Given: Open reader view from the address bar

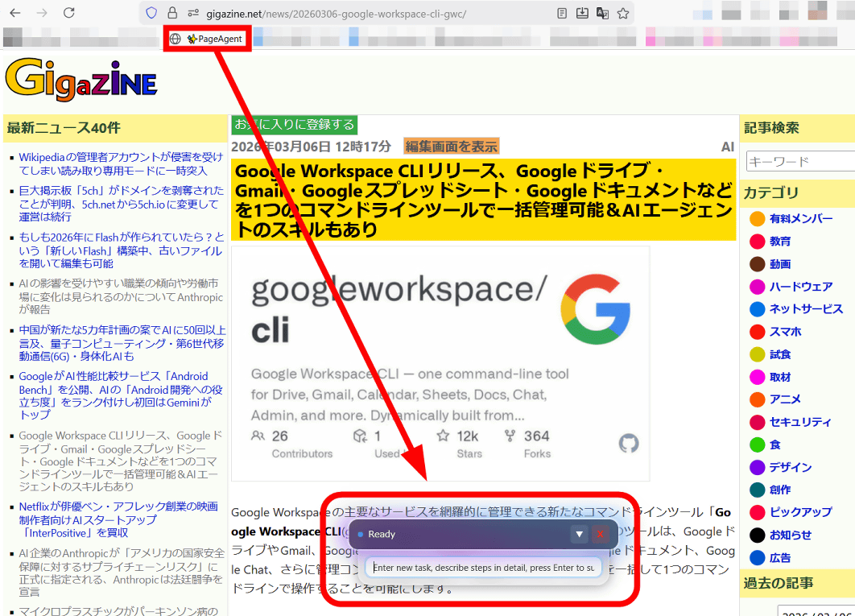Looking at the screenshot, I should click(x=563, y=13).
